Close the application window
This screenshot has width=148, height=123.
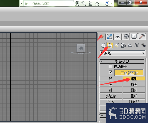pos(141,2)
